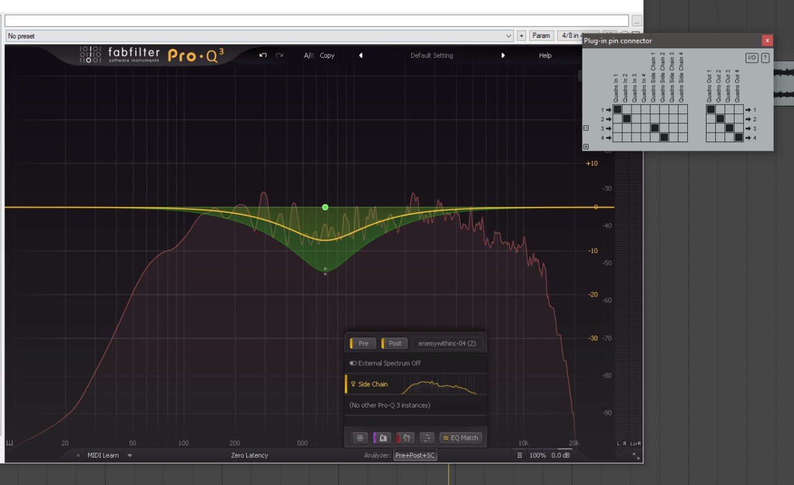The image size is (794, 485).
Task: Close the Plug-in pin connector window
Action: [x=767, y=40]
